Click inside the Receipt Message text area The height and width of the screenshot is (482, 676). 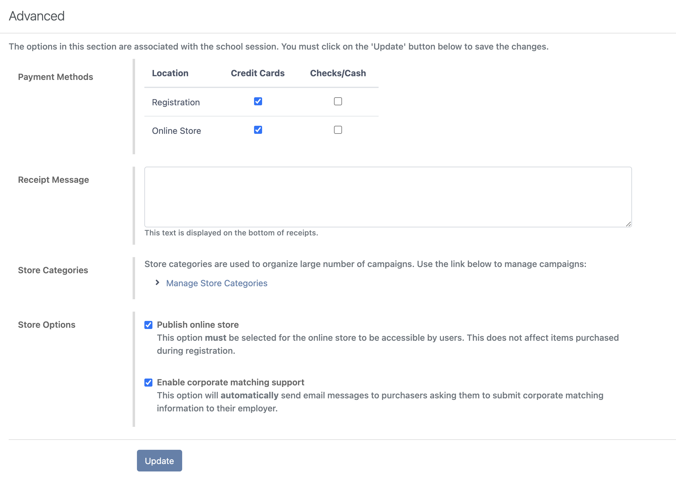coord(387,197)
